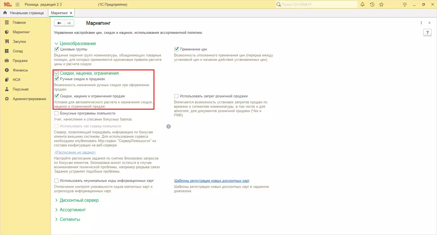Collapse the Ценообразование section

coord(56,44)
